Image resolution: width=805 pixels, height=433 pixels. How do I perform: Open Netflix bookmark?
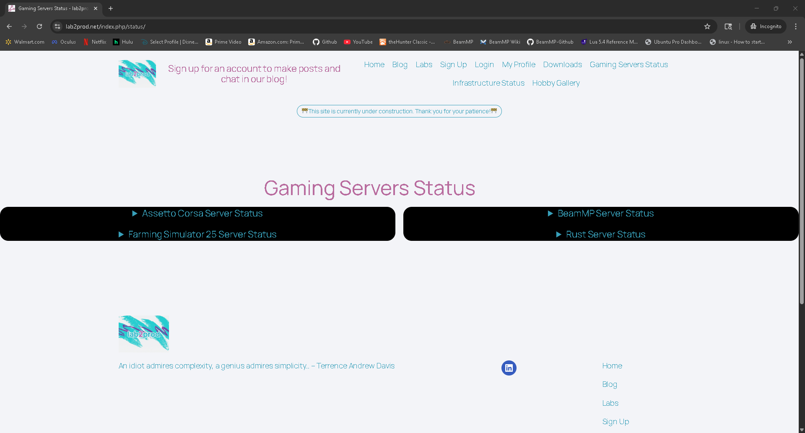pos(95,42)
